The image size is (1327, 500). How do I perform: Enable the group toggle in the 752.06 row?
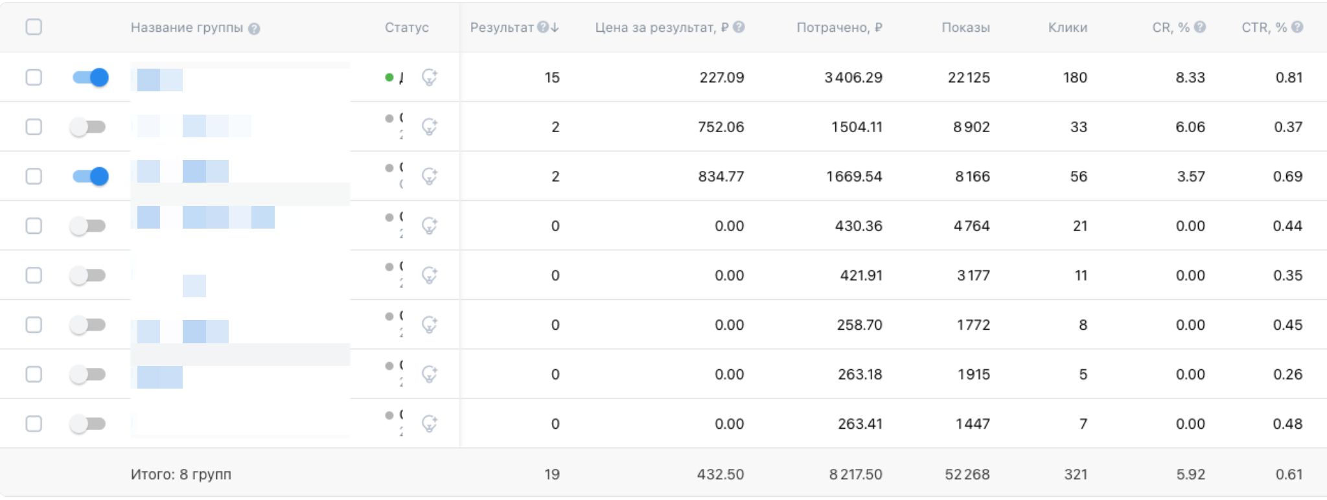click(x=88, y=127)
